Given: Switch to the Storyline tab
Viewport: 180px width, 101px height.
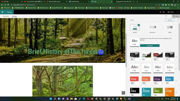Looking at the screenshot, I should pos(6,16).
